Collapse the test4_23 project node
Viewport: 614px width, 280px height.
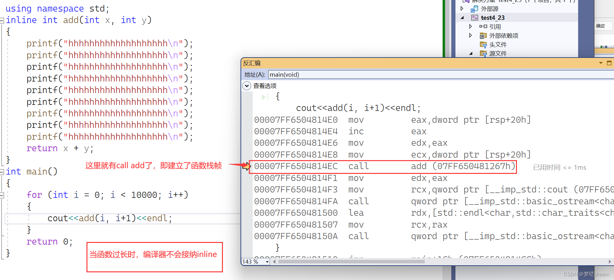pyautogui.click(x=462, y=18)
